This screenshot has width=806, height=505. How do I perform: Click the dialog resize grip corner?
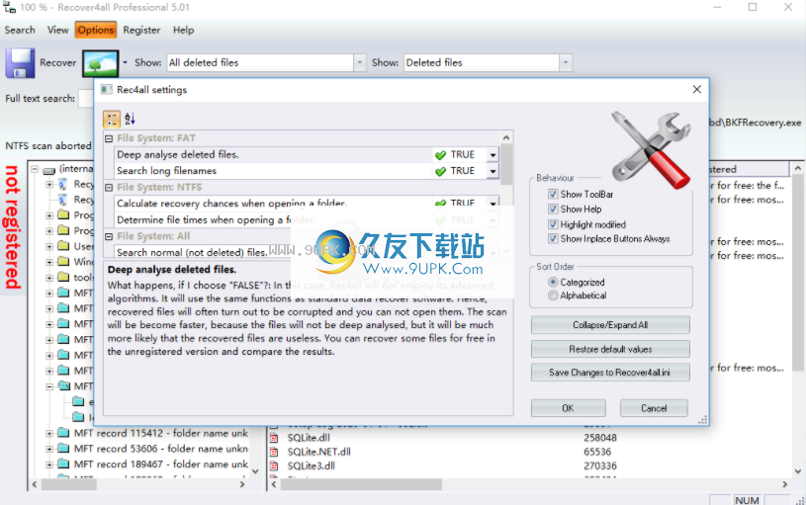click(703, 420)
